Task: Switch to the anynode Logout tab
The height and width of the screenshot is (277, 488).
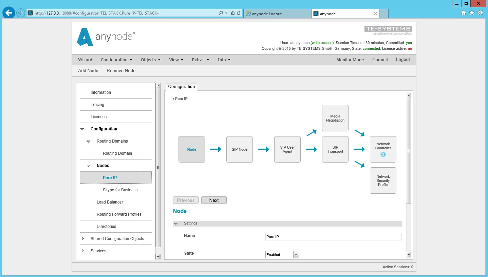Action: [x=277, y=14]
